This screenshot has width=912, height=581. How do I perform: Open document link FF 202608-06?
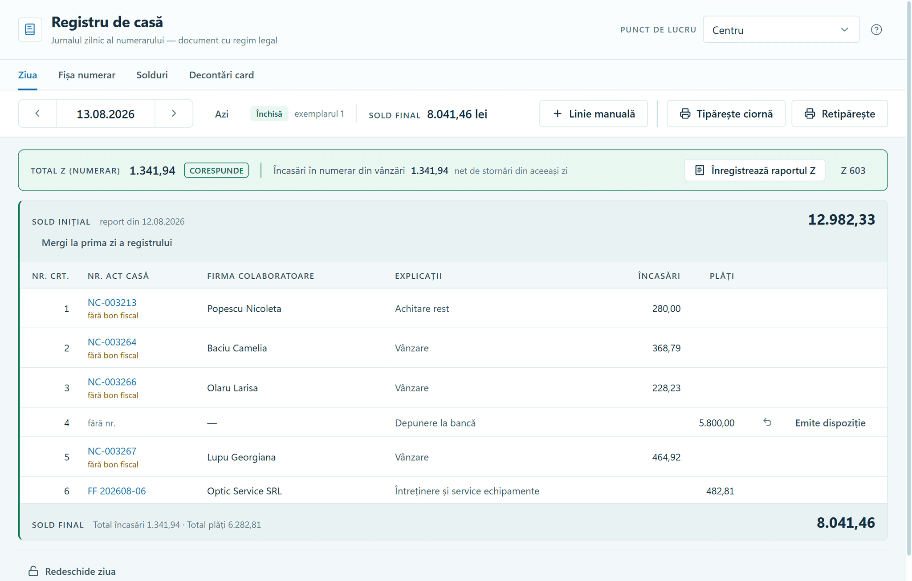point(117,491)
